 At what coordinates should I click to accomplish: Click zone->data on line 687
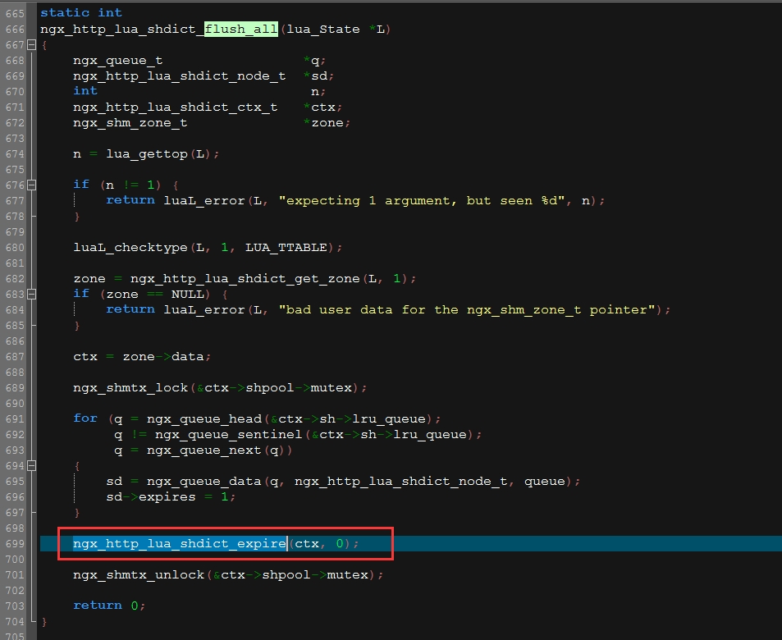[163, 357]
